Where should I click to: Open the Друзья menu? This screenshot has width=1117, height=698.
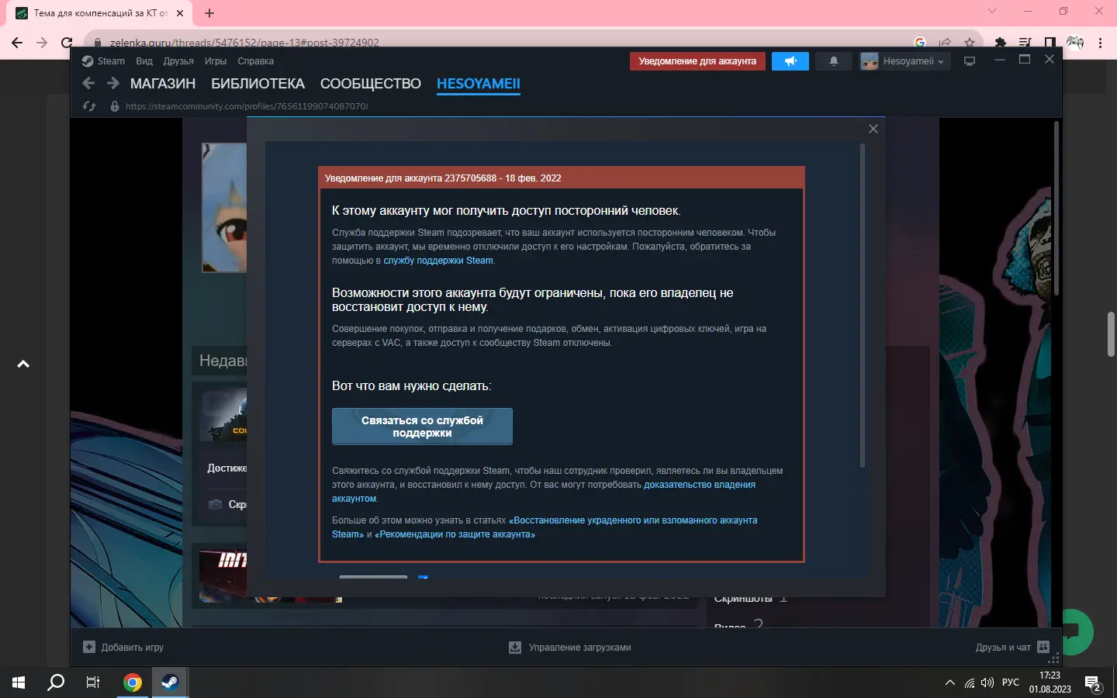pyautogui.click(x=178, y=61)
